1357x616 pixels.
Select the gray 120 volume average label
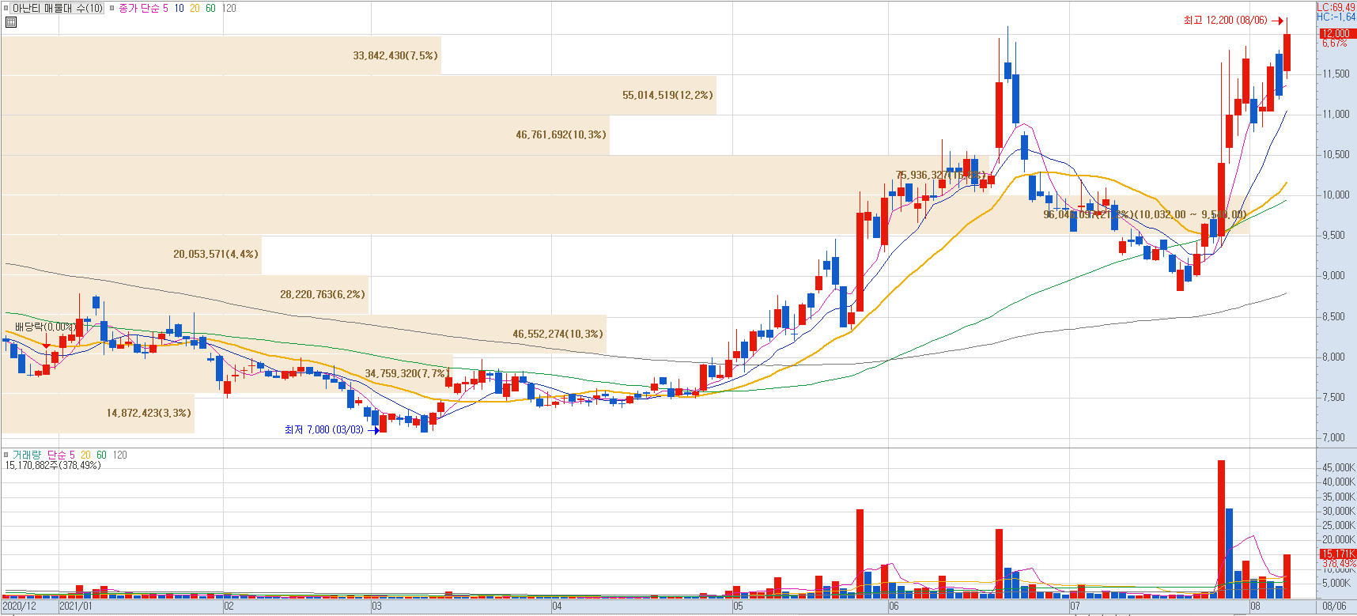(x=119, y=455)
